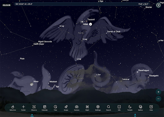Click the Deneb al Okab label

tap(114, 31)
